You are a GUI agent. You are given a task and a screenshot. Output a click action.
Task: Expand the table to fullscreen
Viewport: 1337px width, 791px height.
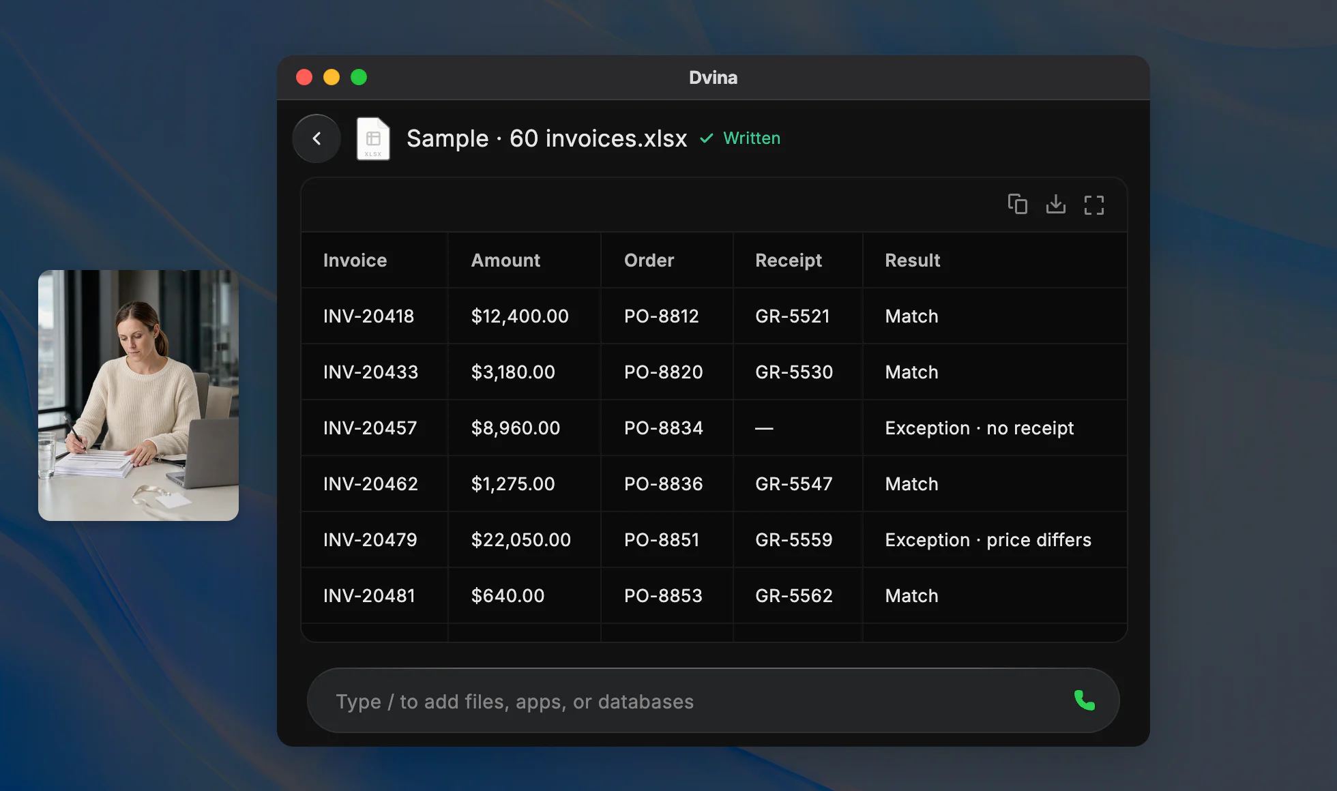(x=1093, y=205)
